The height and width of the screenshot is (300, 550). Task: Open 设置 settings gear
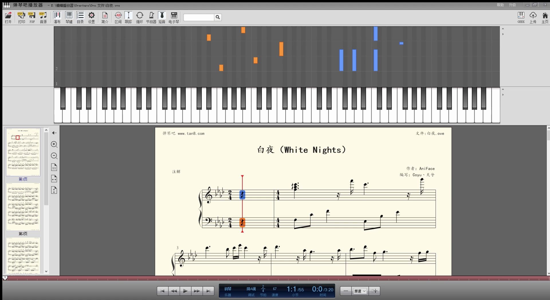point(91,17)
